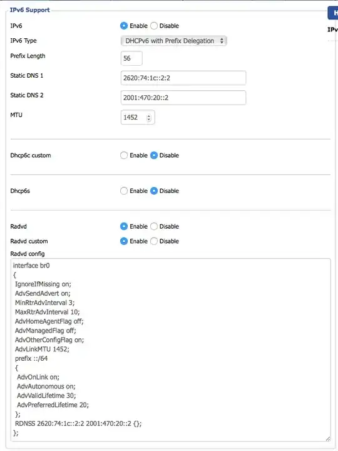Click the 'interface br0' line
This screenshot has width=338, height=451.
[x=31, y=266]
